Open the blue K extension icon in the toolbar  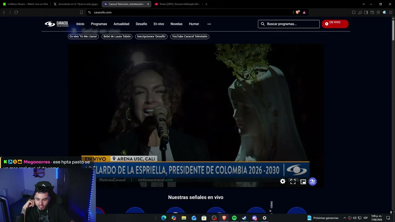click(x=384, y=12)
